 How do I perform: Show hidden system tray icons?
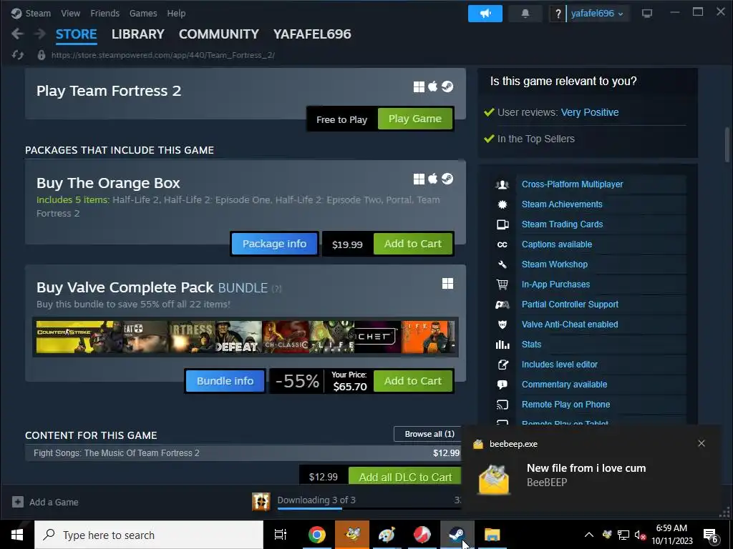[x=589, y=535]
